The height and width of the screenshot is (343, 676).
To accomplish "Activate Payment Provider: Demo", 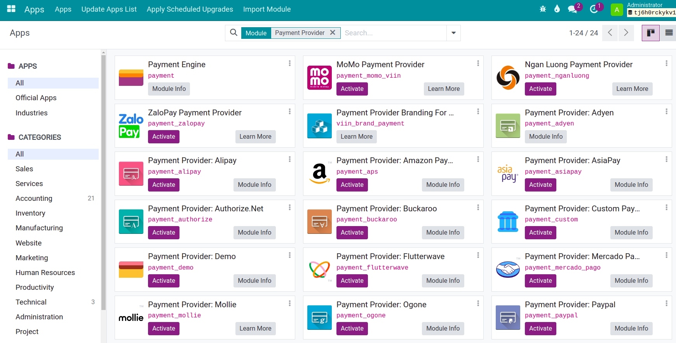I will click(164, 281).
